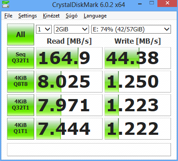Start the 4KiB Q1T1 test
178x161 pixels.
coord(21,129)
